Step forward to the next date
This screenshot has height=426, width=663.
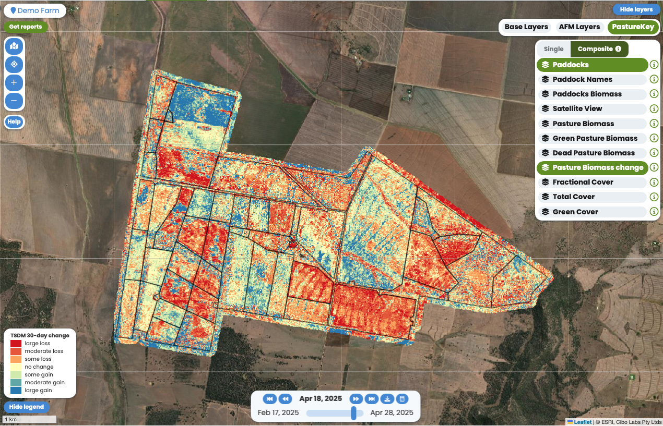356,399
